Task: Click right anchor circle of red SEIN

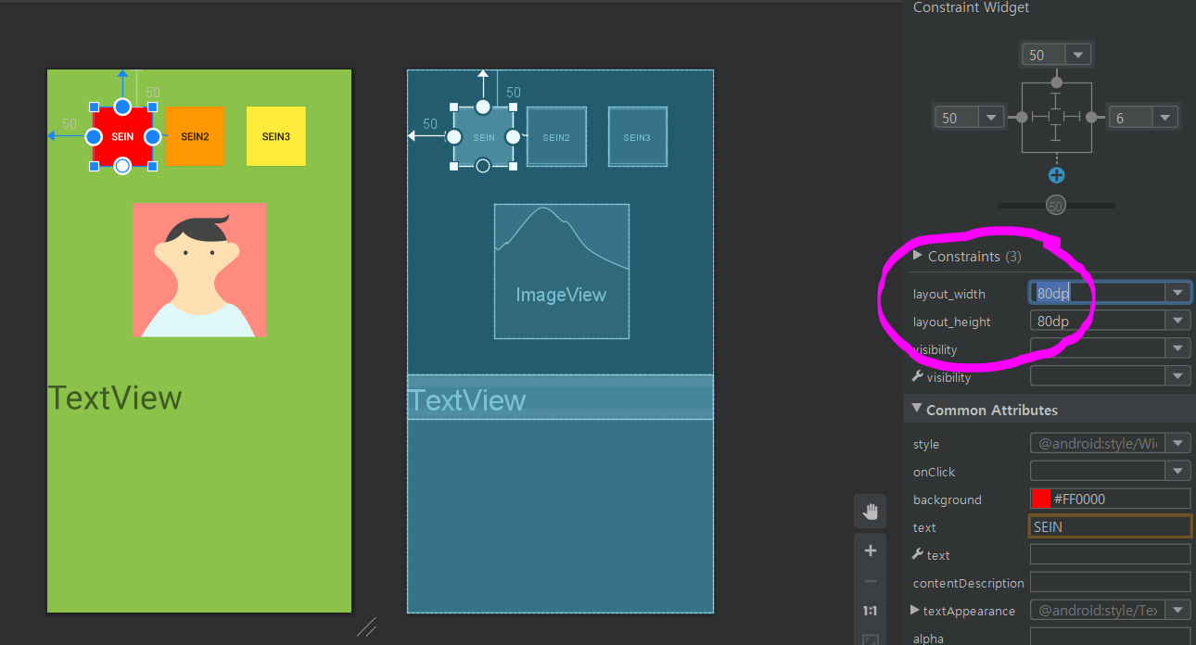Action: point(153,136)
